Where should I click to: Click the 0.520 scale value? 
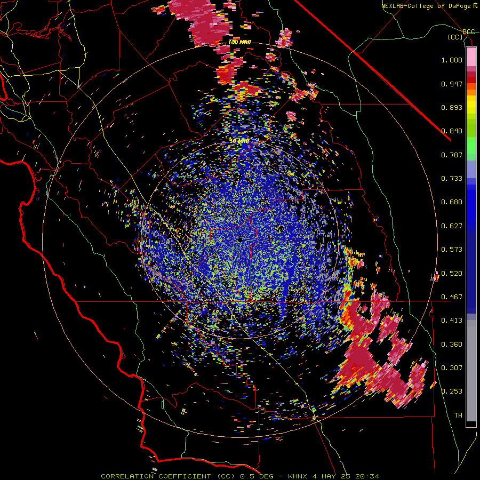click(x=452, y=274)
